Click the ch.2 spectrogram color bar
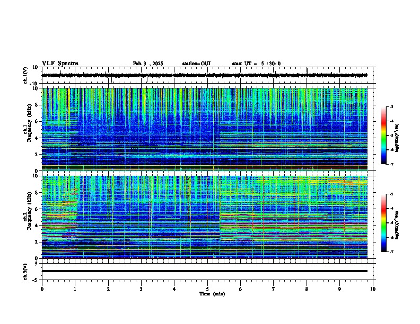The height and width of the screenshot is (324, 420). pyautogui.click(x=384, y=223)
